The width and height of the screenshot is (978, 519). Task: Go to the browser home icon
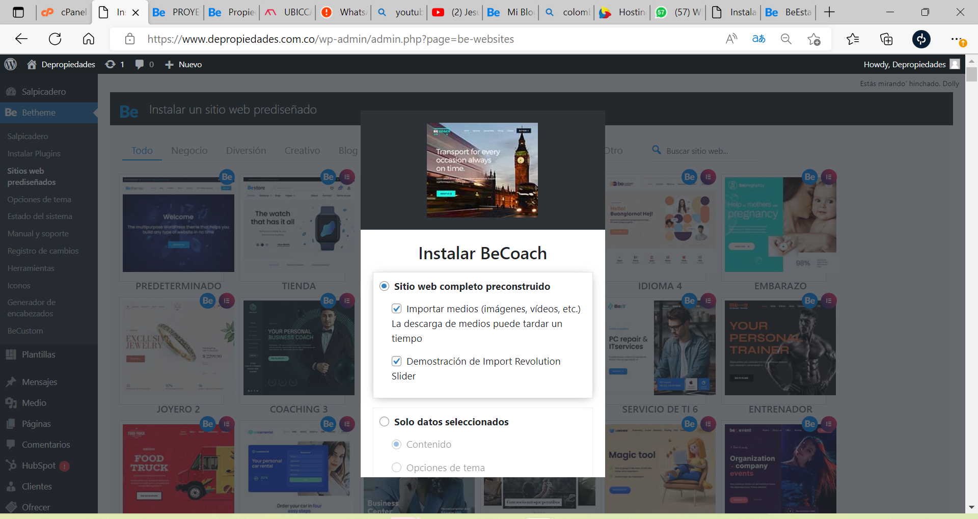89,39
